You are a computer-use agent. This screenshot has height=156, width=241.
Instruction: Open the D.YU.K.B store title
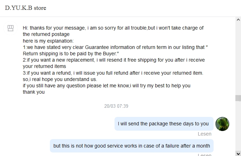coord(26,8)
